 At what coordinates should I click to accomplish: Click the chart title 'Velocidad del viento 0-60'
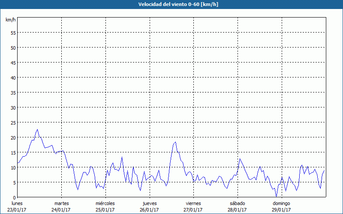point(171,4)
